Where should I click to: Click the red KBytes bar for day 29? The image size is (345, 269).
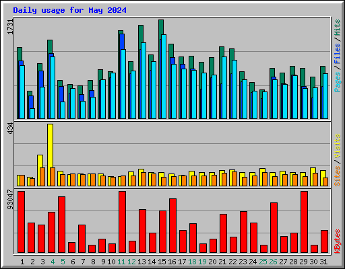pos(304,222)
